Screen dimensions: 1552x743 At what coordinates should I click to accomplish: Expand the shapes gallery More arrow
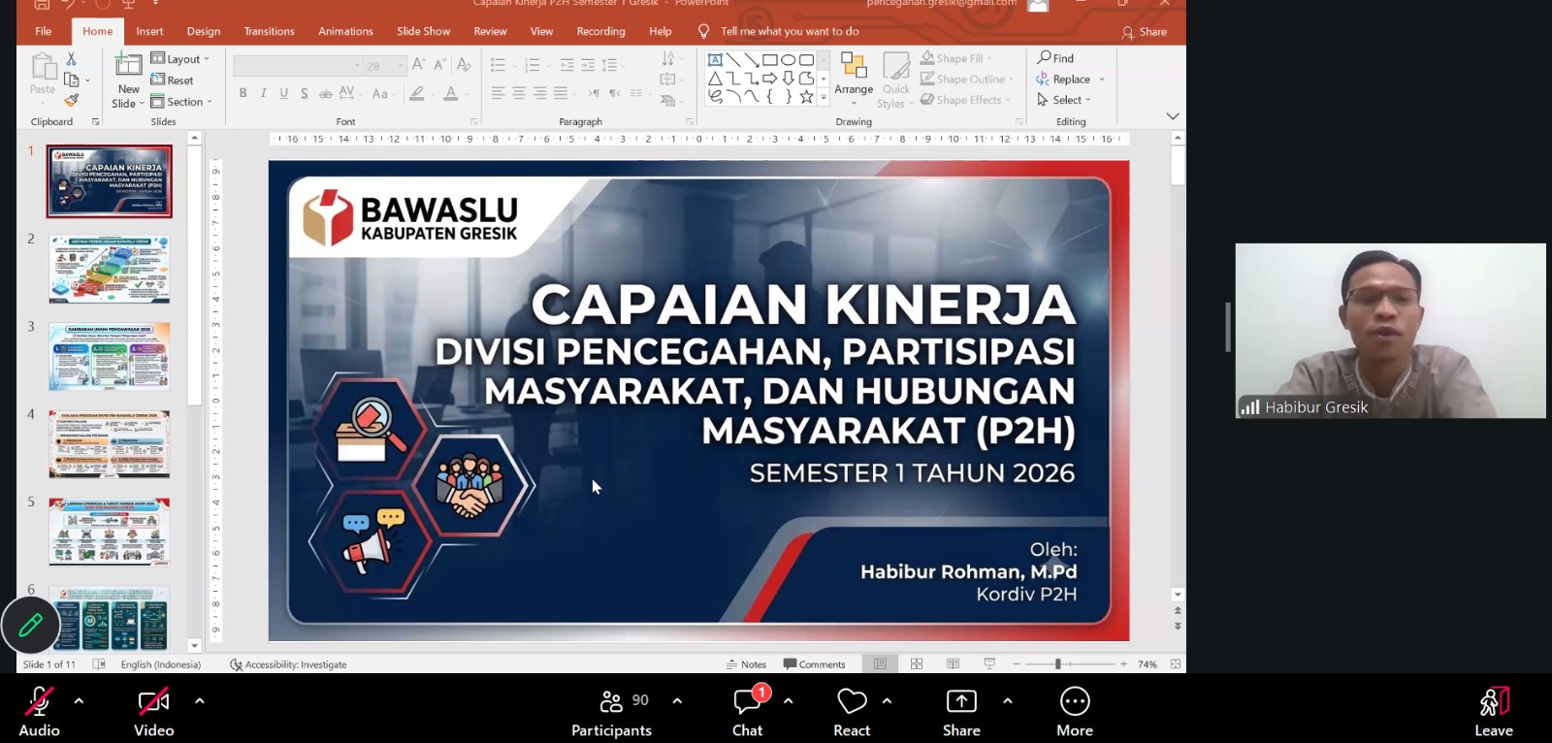824,98
